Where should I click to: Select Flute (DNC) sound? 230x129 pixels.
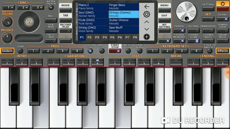coord(93,21)
